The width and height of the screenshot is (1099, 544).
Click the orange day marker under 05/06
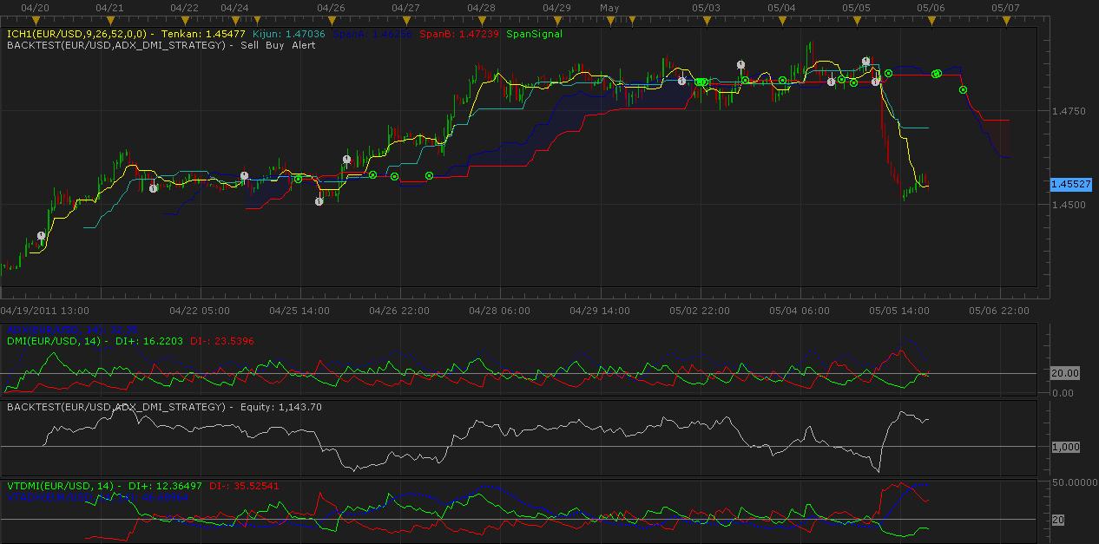pyautogui.click(x=931, y=19)
